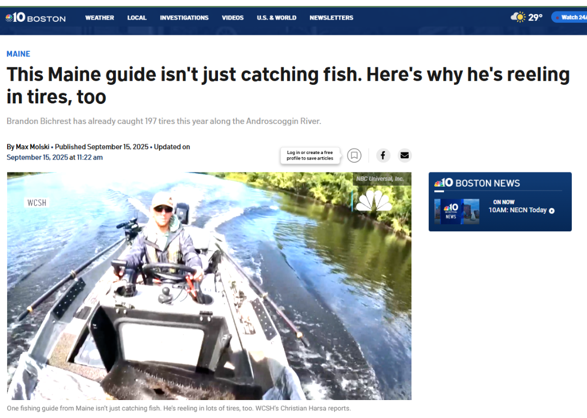The image size is (587, 418).
Task: Share article via Facebook icon
Action: pyautogui.click(x=383, y=155)
